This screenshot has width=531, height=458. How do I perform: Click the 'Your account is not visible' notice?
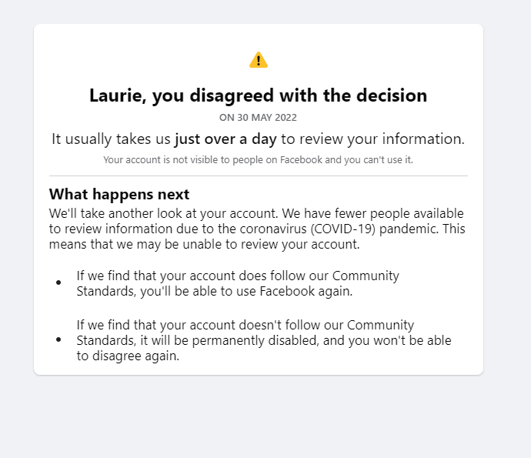[259, 159]
